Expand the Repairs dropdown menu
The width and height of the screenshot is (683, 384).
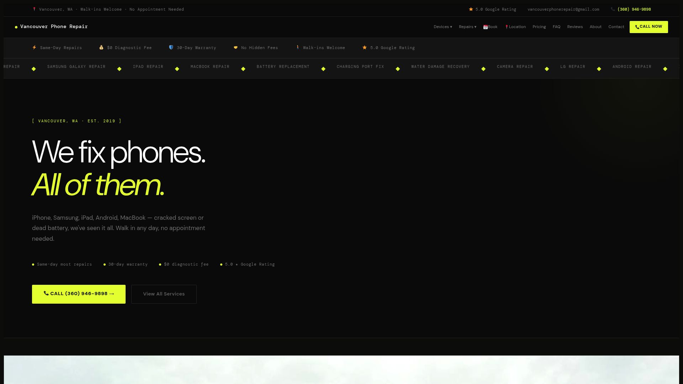click(x=467, y=27)
